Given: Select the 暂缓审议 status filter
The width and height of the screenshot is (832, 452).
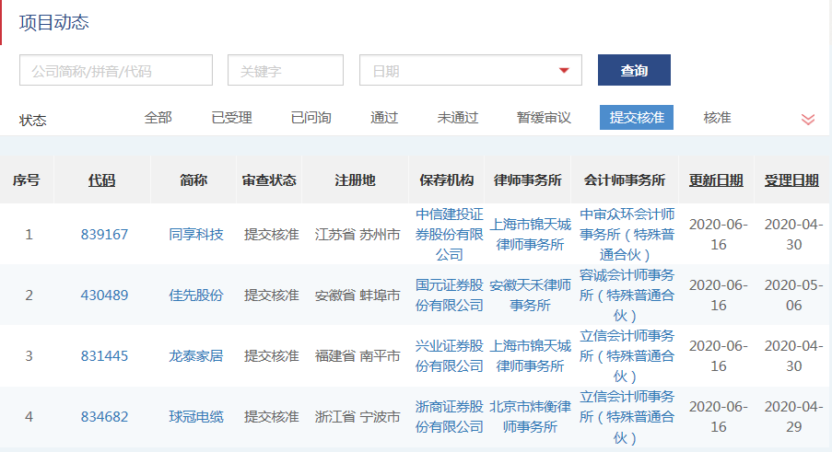Looking at the screenshot, I should click(x=544, y=118).
